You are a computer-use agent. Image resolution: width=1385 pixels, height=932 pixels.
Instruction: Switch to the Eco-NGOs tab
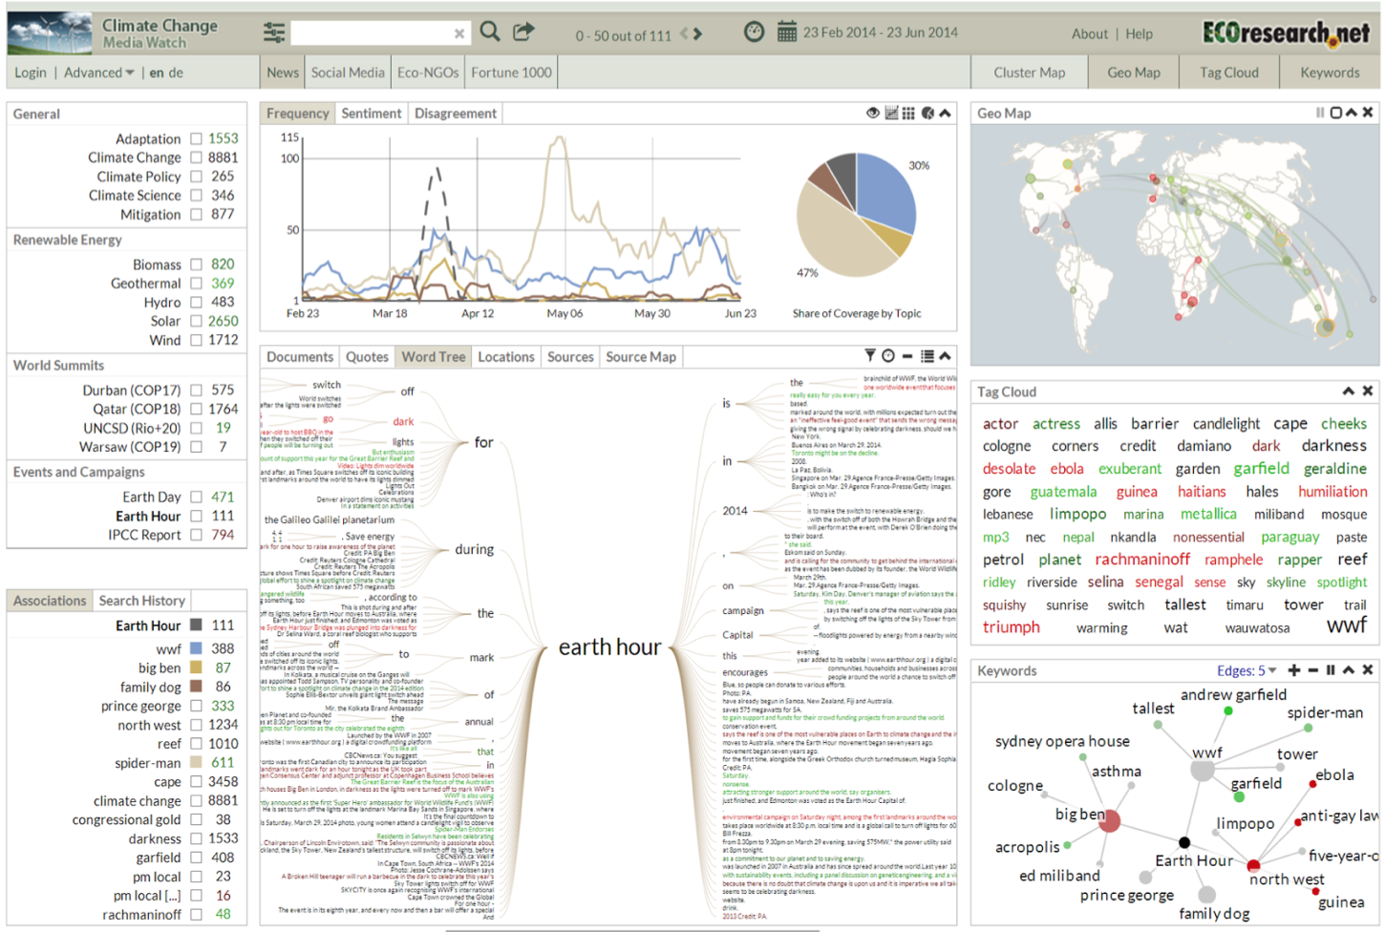click(428, 73)
